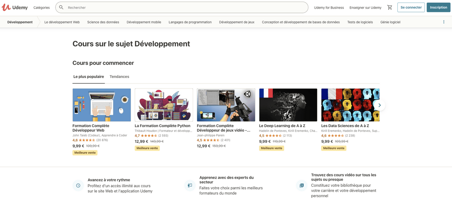Click the instructor icon beside Apprenez avec des experts
Screen dimensions: 452x200
coord(190,185)
